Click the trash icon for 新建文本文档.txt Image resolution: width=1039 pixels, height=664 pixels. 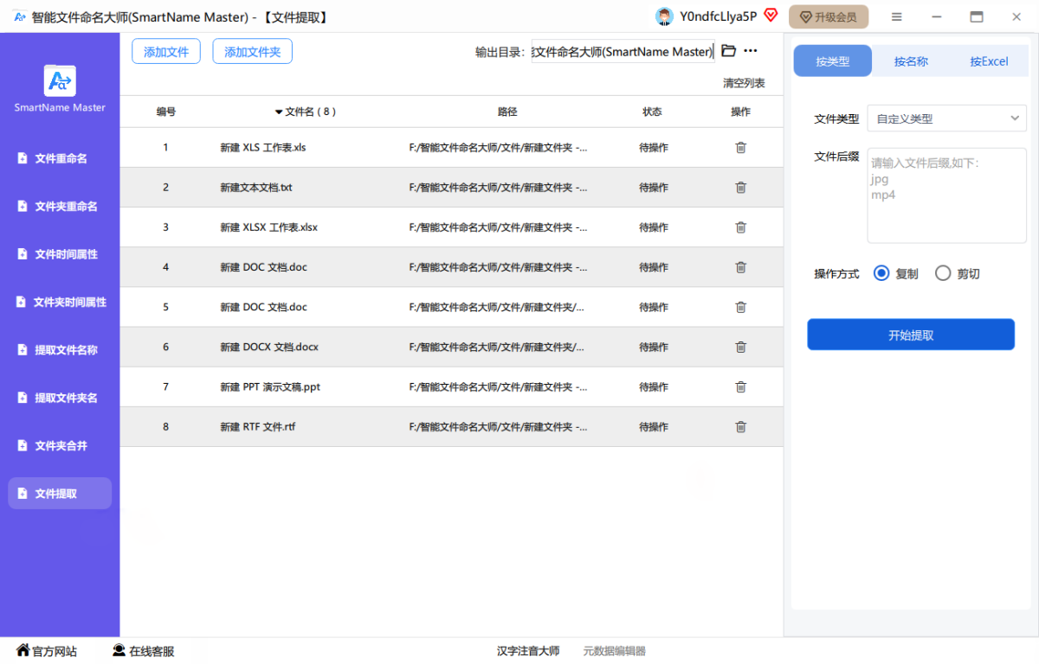coord(740,188)
